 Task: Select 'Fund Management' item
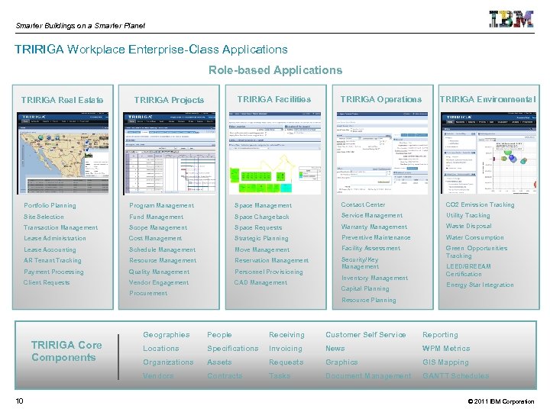[x=156, y=217]
